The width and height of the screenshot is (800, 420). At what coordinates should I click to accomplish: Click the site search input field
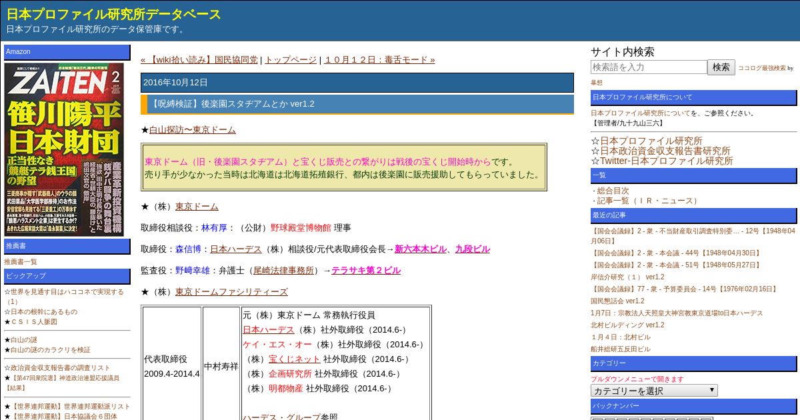point(649,67)
